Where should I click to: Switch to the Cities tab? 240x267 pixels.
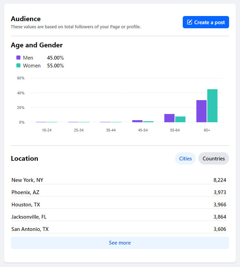(185, 158)
